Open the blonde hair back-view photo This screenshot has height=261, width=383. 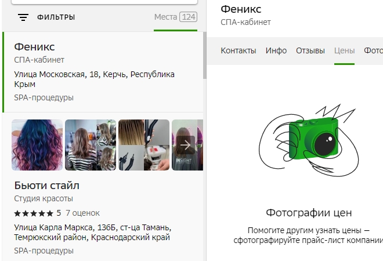point(90,145)
